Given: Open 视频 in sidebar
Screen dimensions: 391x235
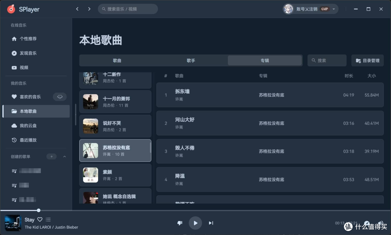Looking at the screenshot, I should [36, 68].
